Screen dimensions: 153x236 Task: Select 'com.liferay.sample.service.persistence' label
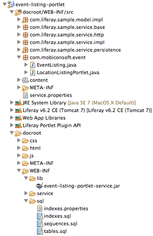click(75, 50)
